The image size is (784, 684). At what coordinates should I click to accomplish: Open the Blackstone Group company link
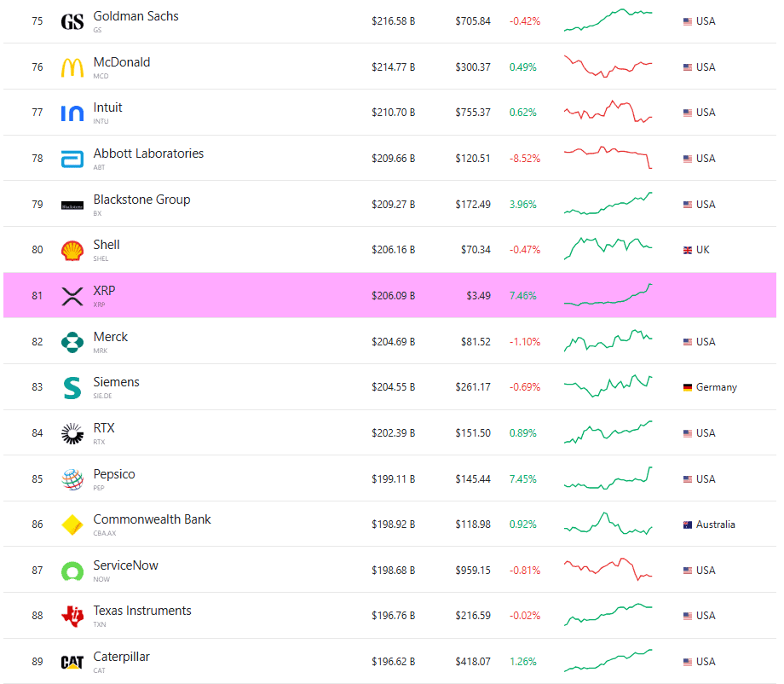141,199
